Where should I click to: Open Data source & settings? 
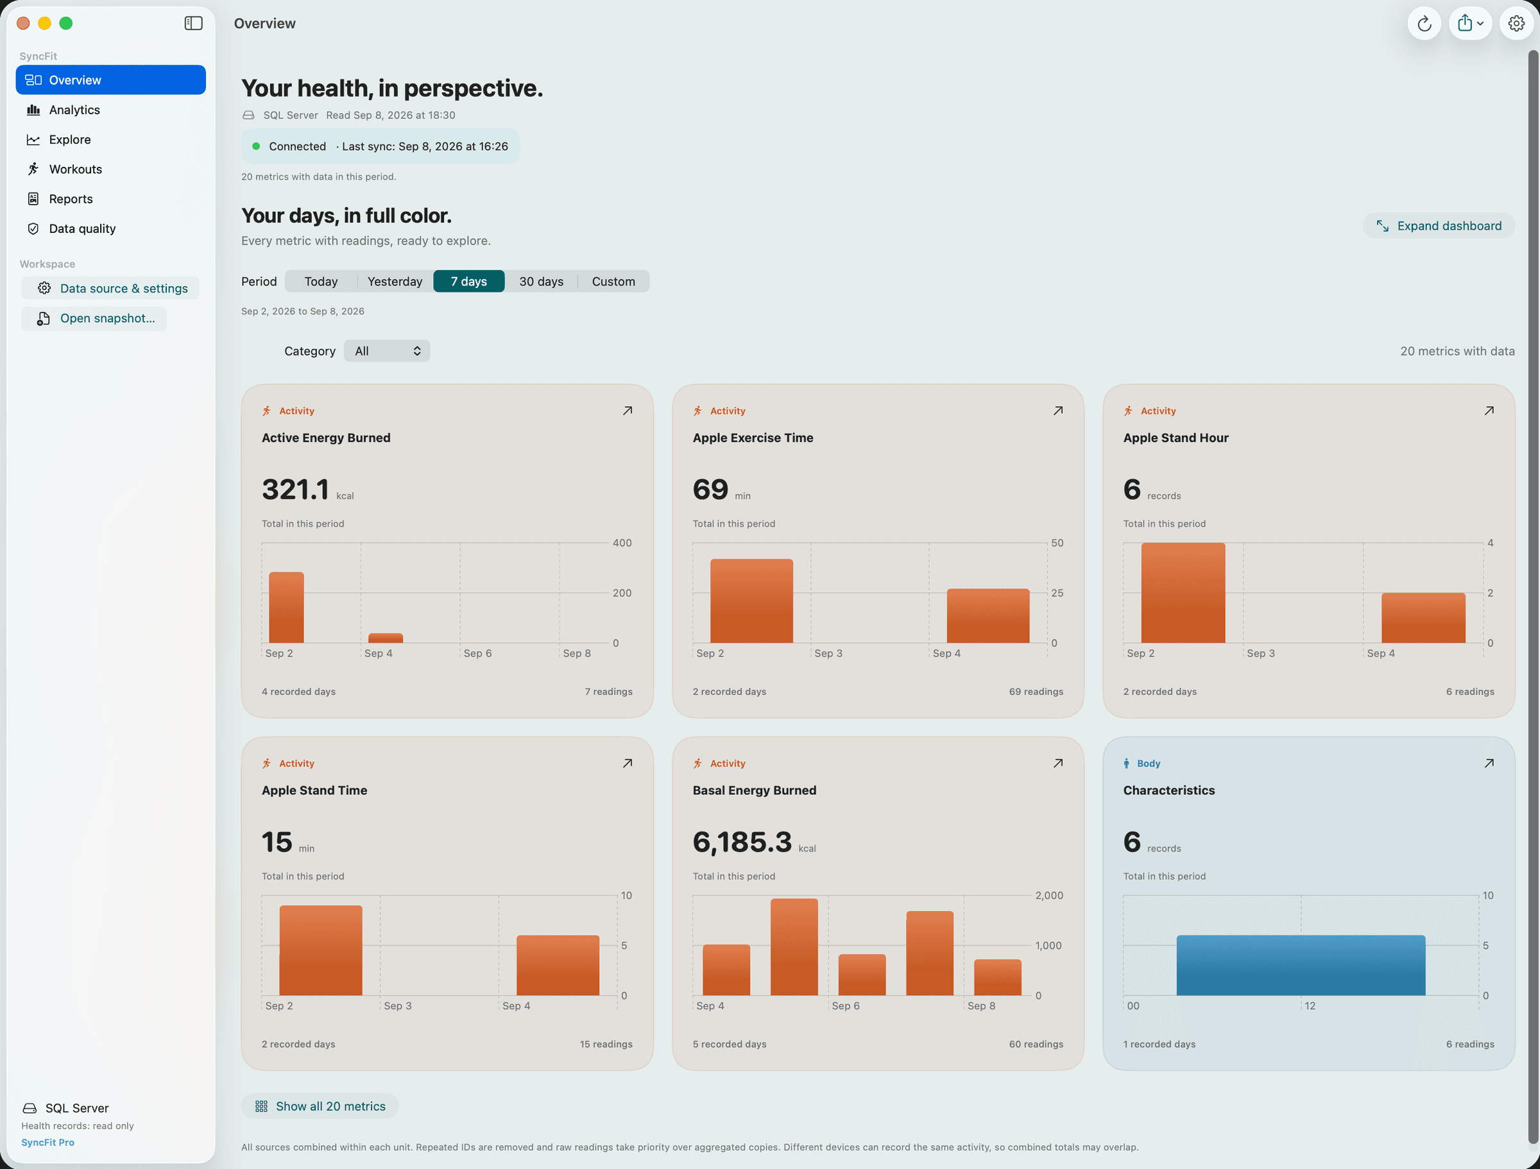(x=111, y=288)
